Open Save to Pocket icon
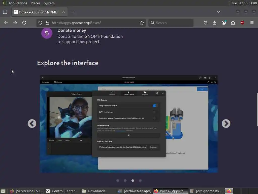The width and height of the screenshot is (258, 194). point(206,23)
